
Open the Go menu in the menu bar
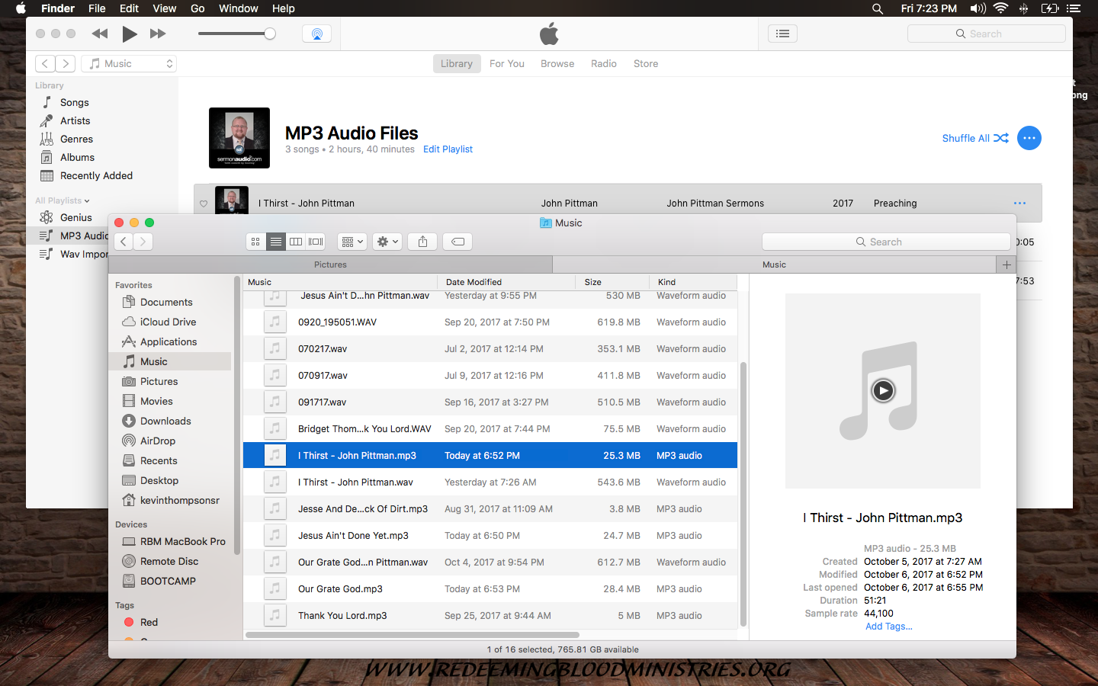197,8
